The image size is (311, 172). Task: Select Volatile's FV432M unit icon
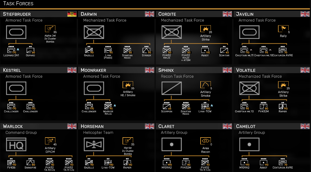coord(263,107)
